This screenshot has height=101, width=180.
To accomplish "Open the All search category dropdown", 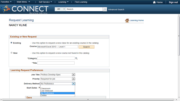I will tap(60, 9).
